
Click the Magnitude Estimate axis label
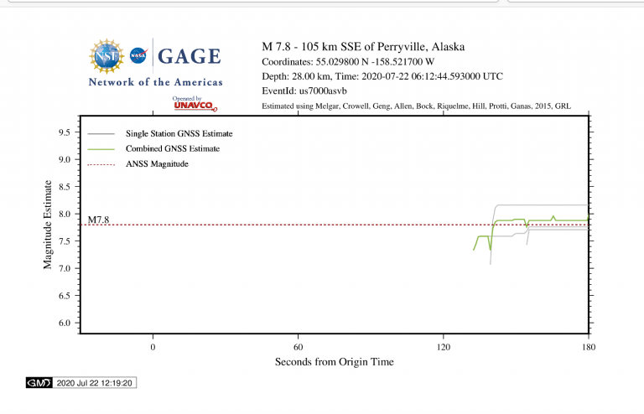(x=48, y=225)
